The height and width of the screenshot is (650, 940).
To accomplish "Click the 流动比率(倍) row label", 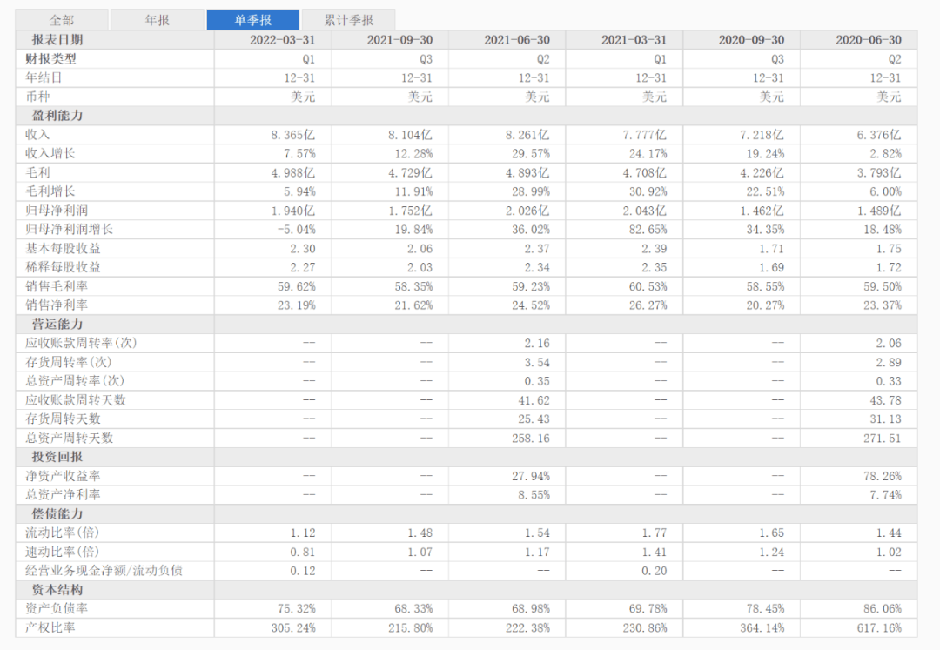I will (x=61, y=533).
